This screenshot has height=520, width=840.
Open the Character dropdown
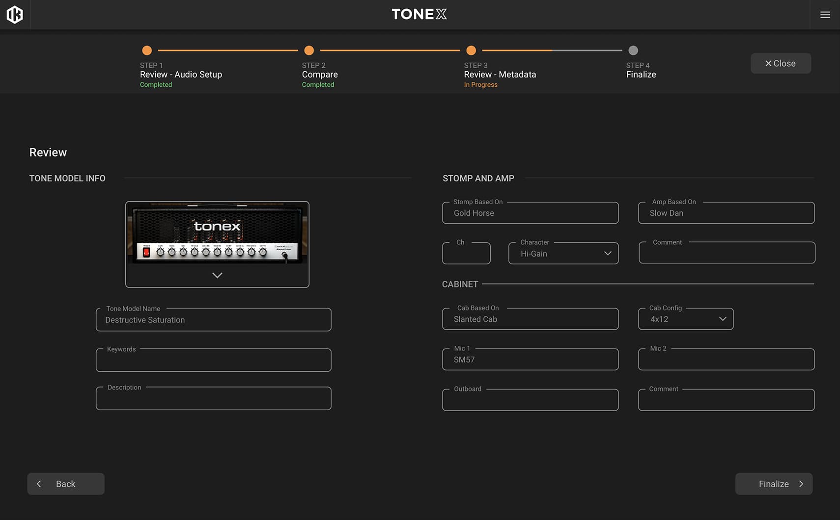point(563,254)
